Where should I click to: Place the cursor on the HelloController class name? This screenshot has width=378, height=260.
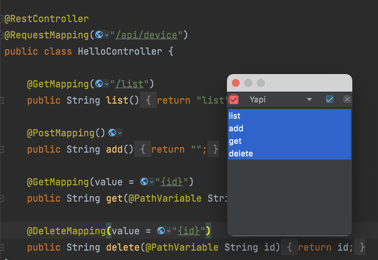(x=120, y=51)
